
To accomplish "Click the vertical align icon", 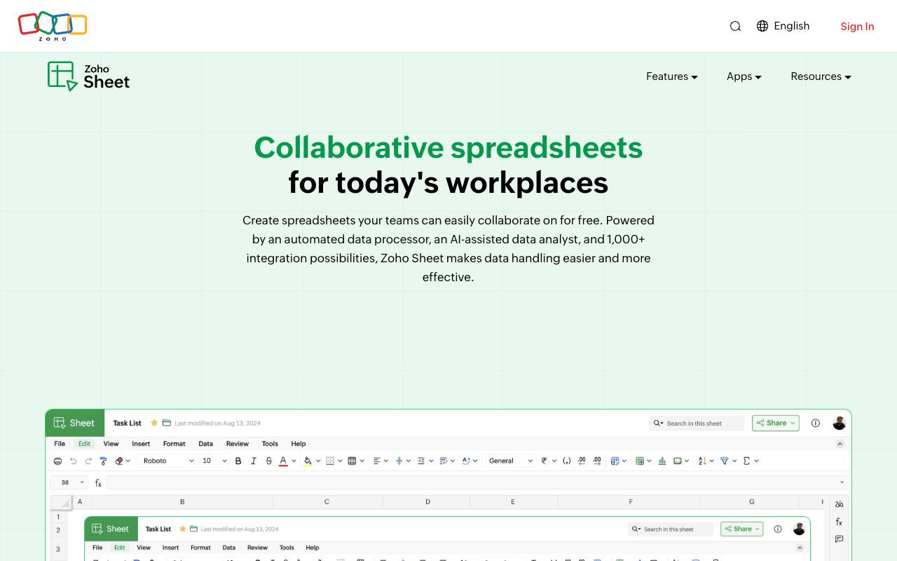I will (x=399, y=461).
